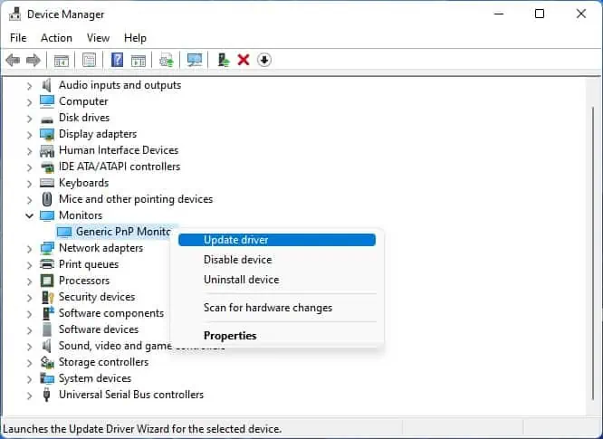Click the Show/Hide console tree icon
Viewport: 603px width, 439px height.
62,60
